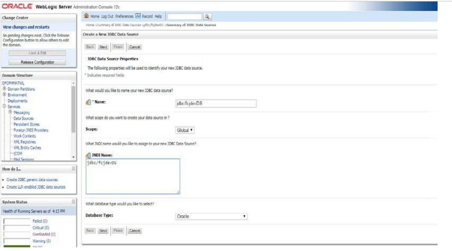
Task: Click the upper Next button
Action: 103,47
